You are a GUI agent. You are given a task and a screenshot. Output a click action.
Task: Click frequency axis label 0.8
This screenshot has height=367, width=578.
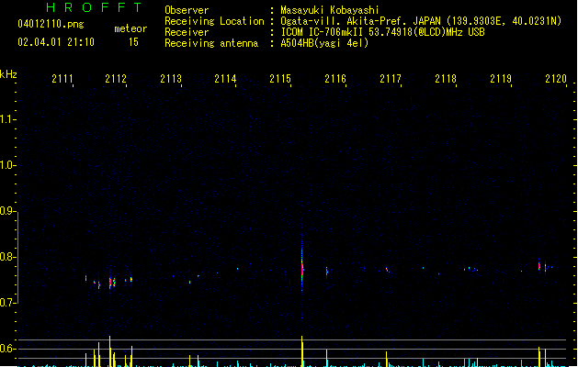pos(6,257)
